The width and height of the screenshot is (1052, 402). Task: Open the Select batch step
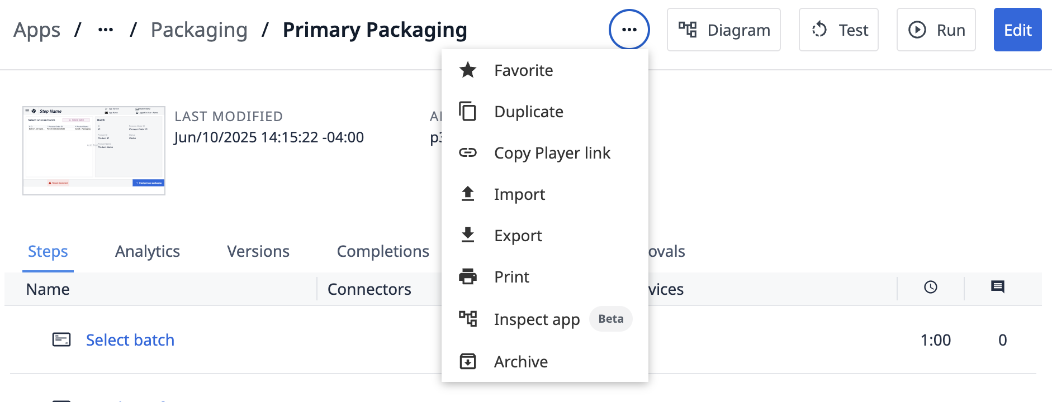(x=130, y=339)
